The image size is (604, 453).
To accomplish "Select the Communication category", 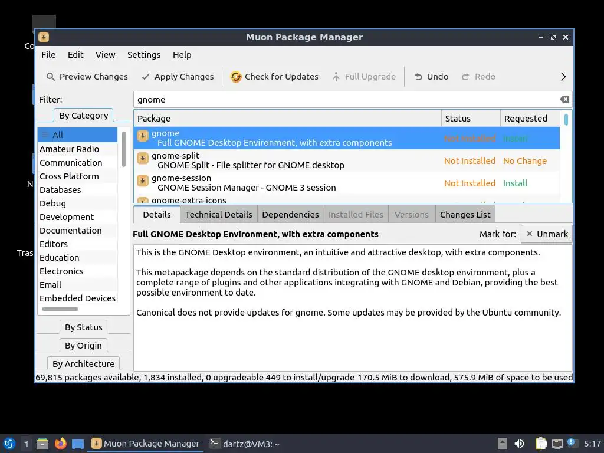I will tap(77, 163).
